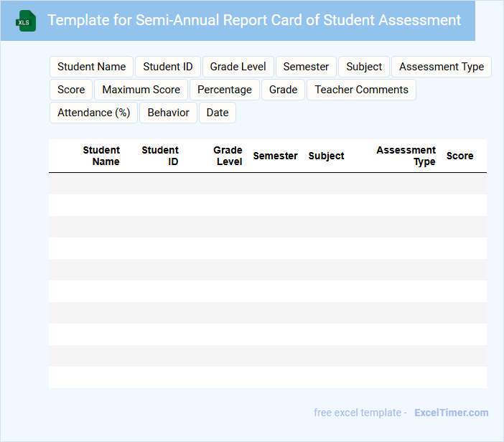Open the ExcelTimer.com link
This screenshot has width=504, height=442.
(x=451, y=413)
